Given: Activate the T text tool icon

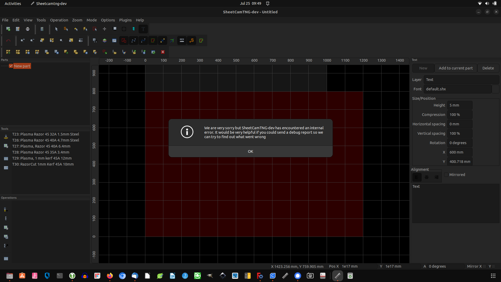Looking at the screenshot, I should click(143, 29).
